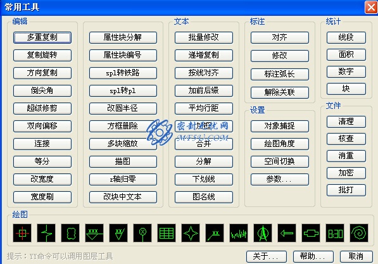Pick the spiral drawing icon
The image size is (378, 264).
click(359, 233)
